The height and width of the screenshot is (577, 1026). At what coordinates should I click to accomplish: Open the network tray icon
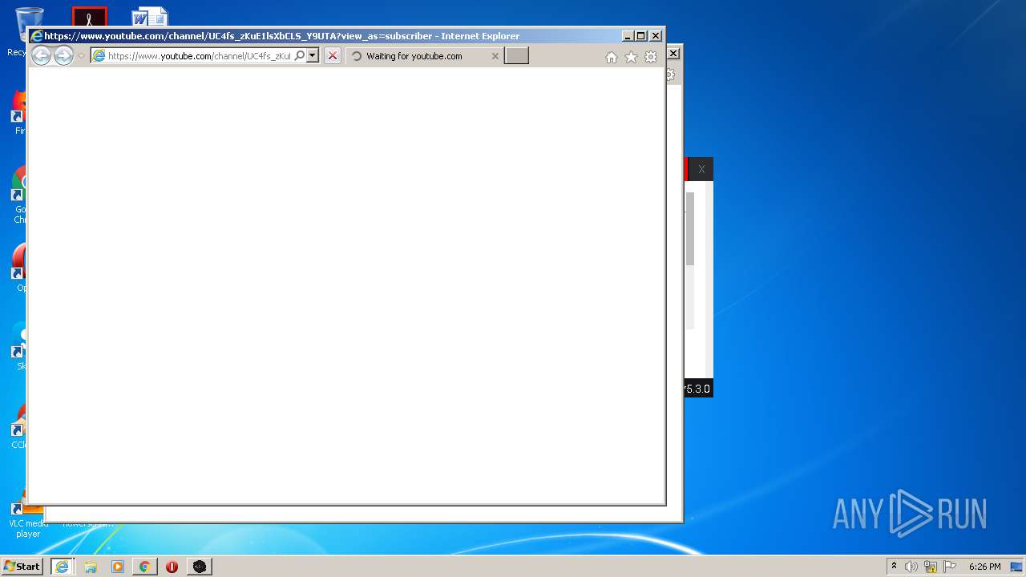[931, 567]
